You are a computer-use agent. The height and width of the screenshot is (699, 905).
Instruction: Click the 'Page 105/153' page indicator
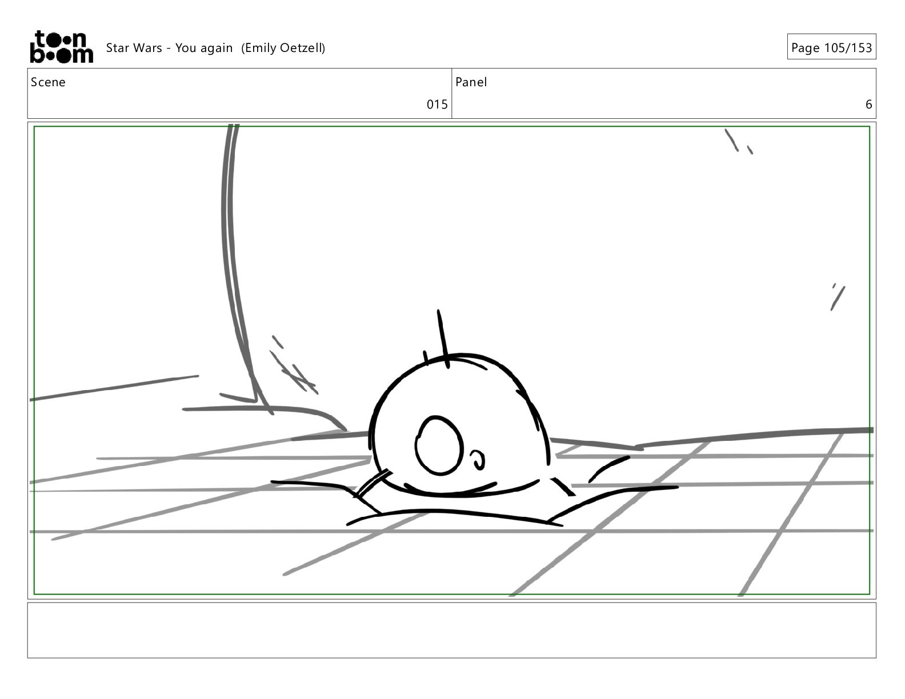click(831, 47)
